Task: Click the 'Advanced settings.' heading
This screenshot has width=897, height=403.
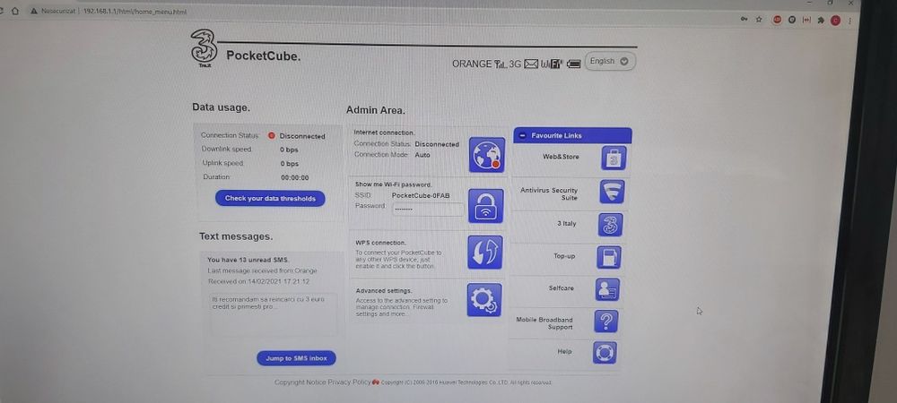Action: [x=384, y=291]
